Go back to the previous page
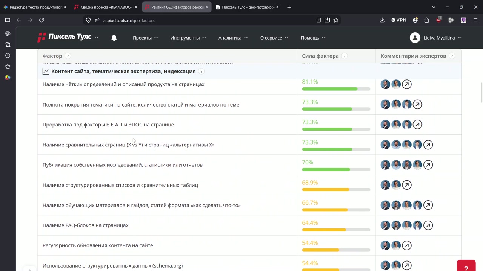The width and height of the screenshot is (483, 271). pos(19,20)
